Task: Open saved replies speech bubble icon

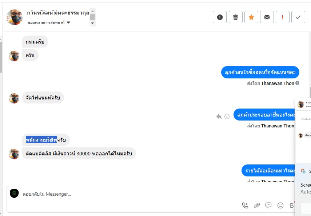Action: pyautogui.click(x=268, y=205)
